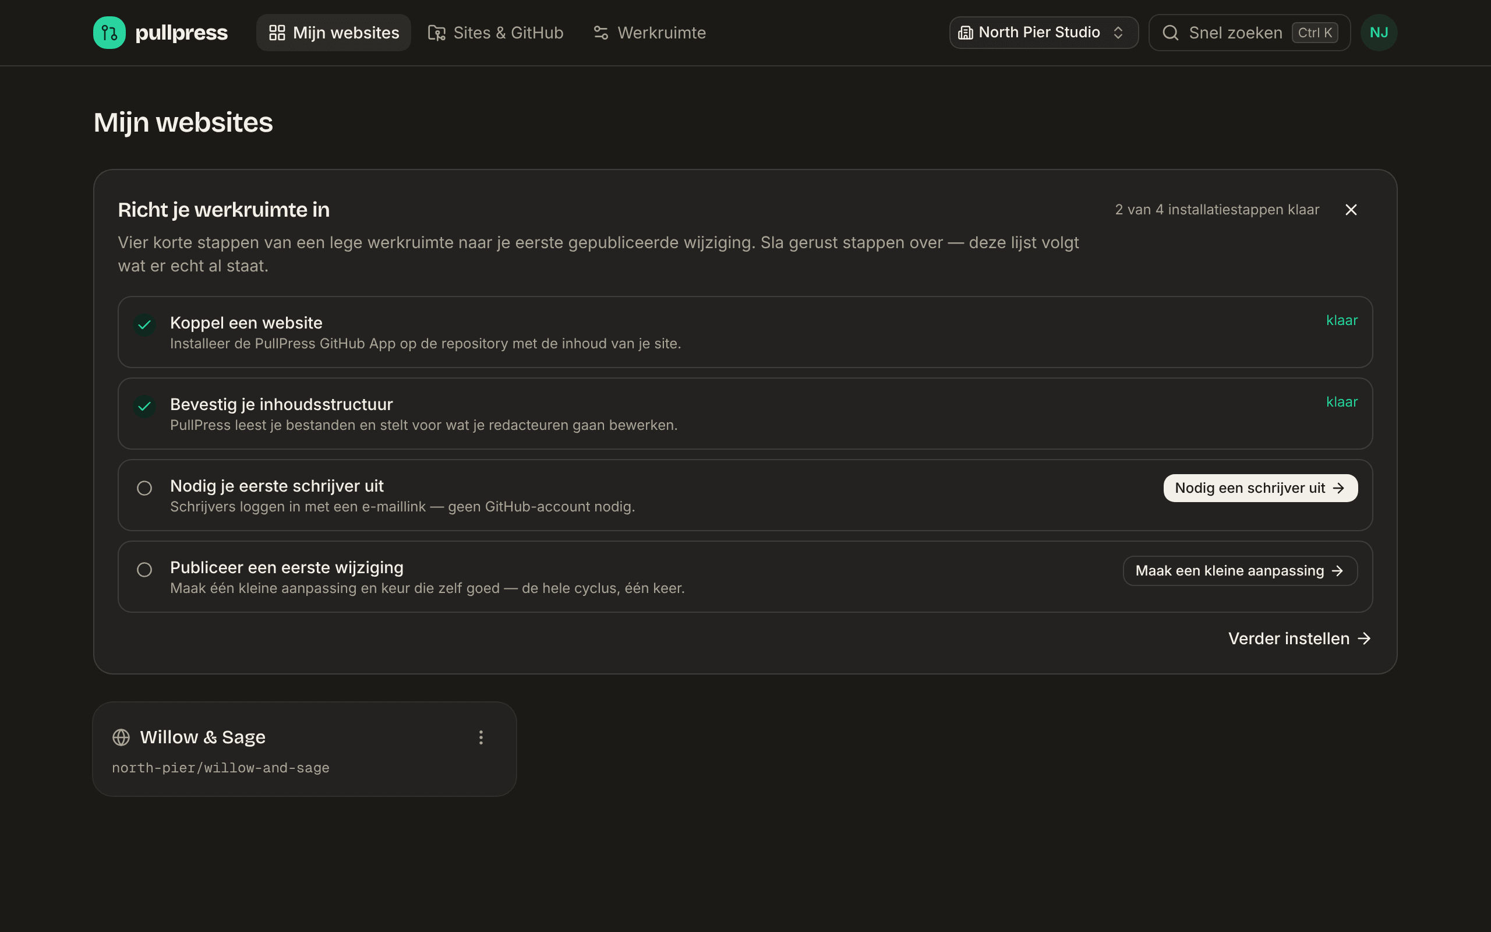Click Maak een kleine aanpassing button
Viewport: 1491px width, 932px height.
coord(1239,571)
